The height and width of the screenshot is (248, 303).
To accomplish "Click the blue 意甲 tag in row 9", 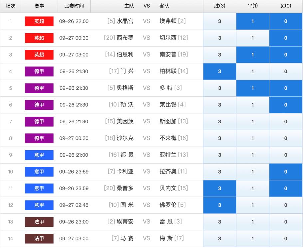I will click(39, 155).
